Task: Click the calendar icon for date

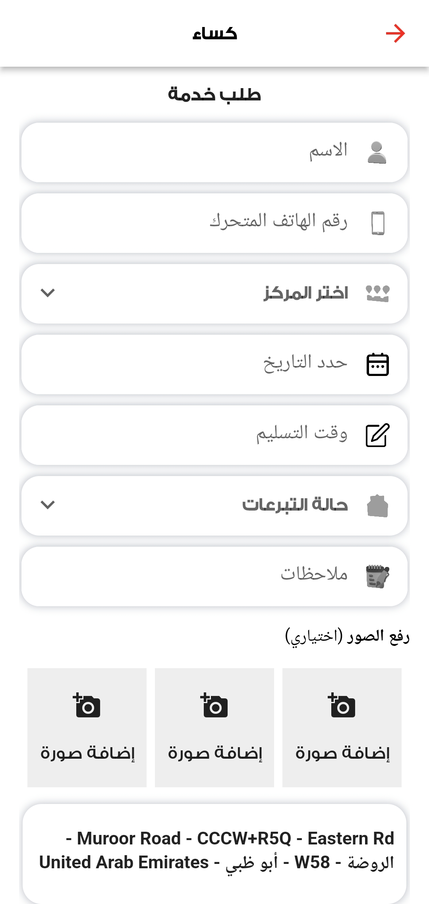Action: click(377, 364)
